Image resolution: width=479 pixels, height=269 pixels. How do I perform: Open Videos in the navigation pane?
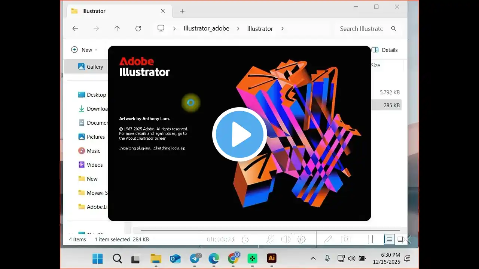90,165
